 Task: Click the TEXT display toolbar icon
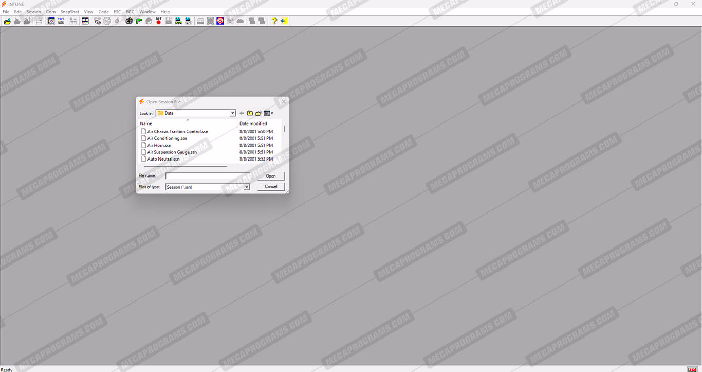[x=61, y=21]
